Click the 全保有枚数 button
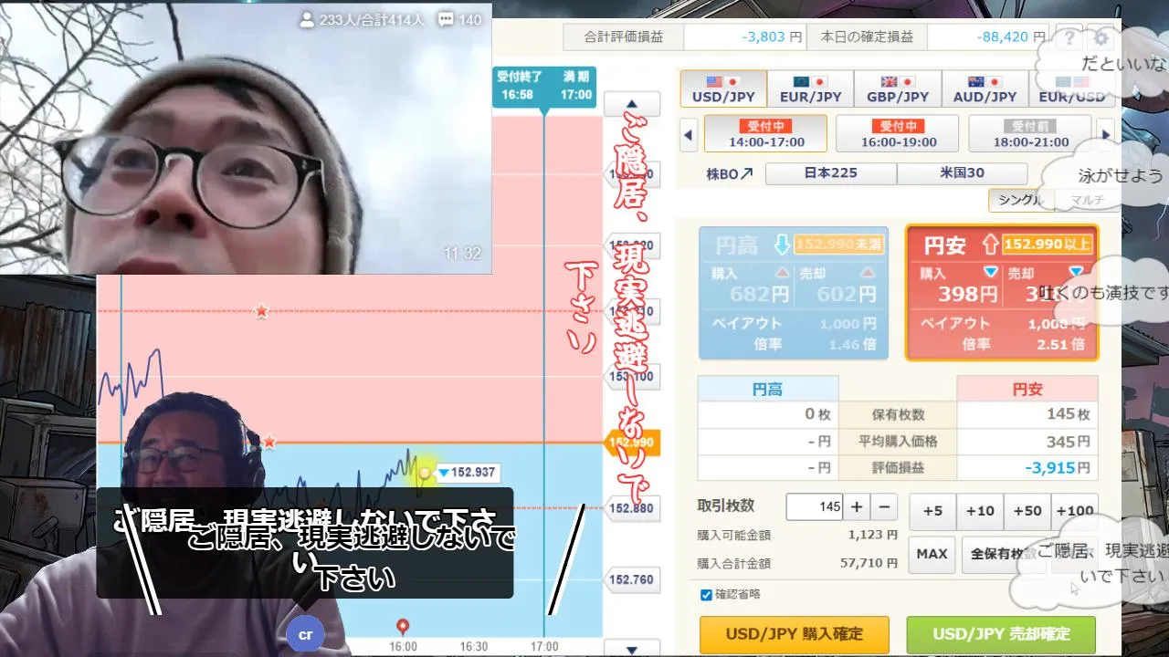 [x=1003, y=554]
